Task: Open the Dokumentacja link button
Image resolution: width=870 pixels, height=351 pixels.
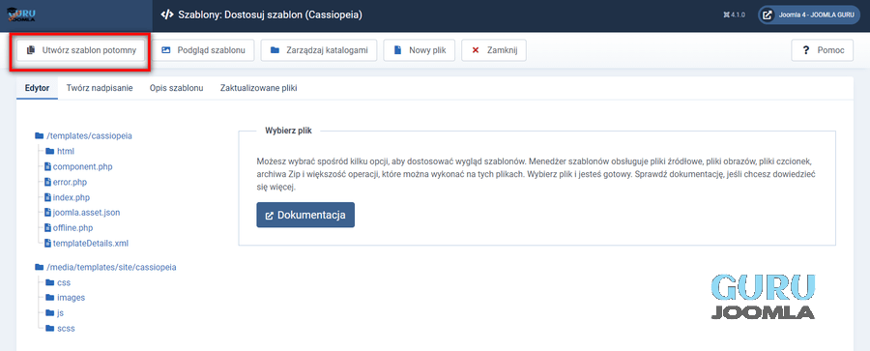Action: pyautogui.click(x=305, y=215)
